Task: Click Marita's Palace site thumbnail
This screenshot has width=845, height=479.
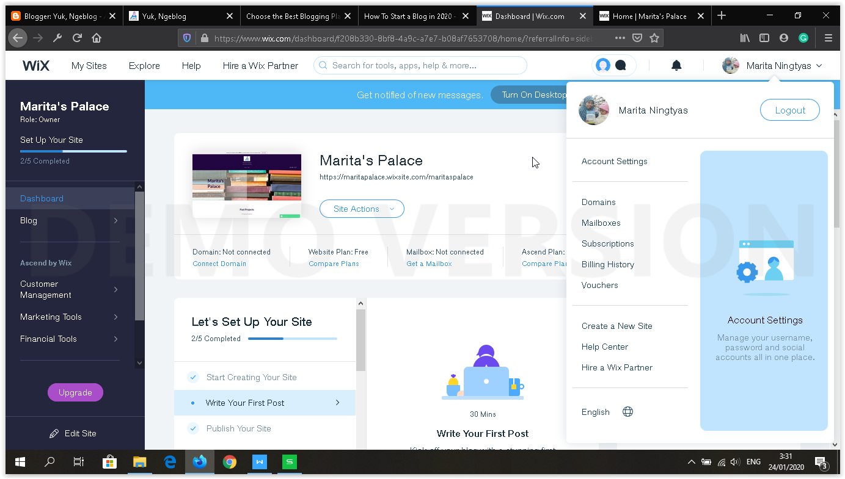Action: point(247,186)
